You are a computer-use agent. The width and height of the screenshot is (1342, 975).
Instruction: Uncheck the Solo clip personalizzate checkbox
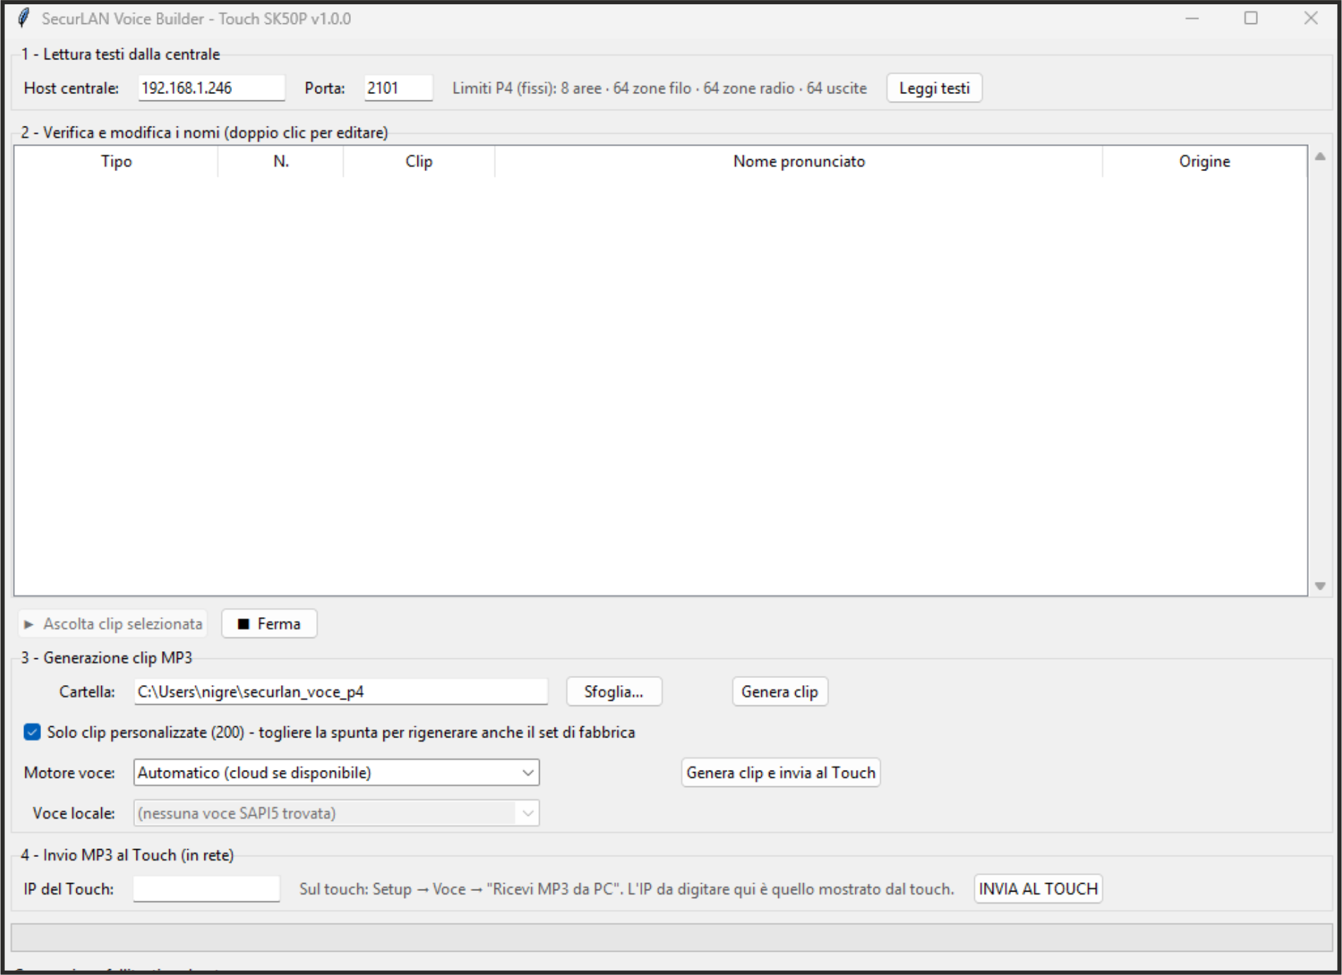[32, 732]
